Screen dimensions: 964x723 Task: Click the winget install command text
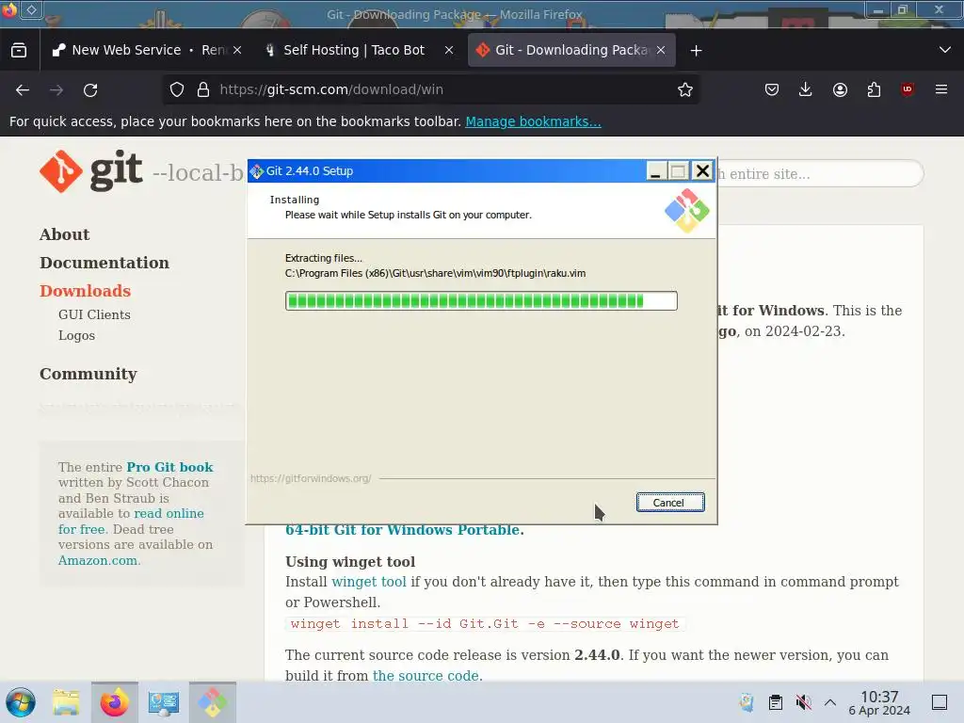click(485, 623)
